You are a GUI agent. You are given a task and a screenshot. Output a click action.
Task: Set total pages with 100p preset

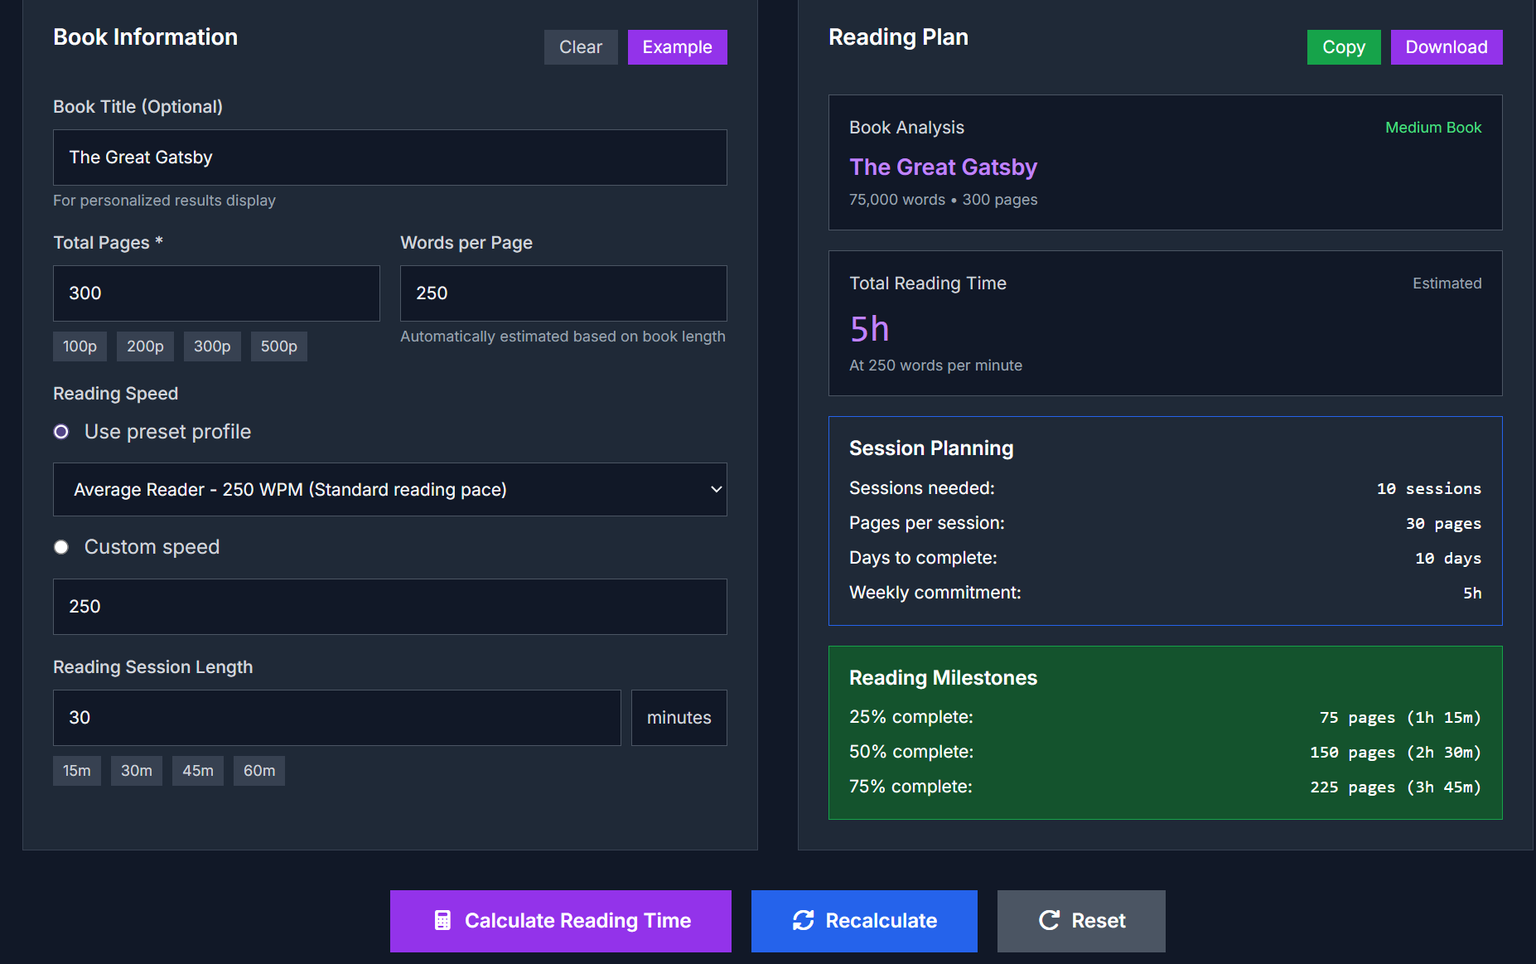click(80, 346)
